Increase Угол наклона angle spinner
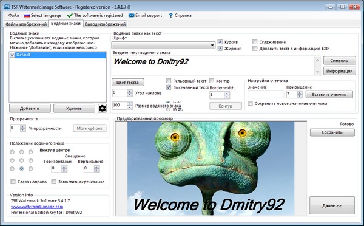Viewport: 364px width, 226px height. tap(130, 91)
